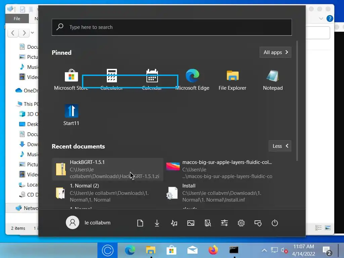Click the Start button on taskbar
Viewport: 344px width, 258px height.
107,250
